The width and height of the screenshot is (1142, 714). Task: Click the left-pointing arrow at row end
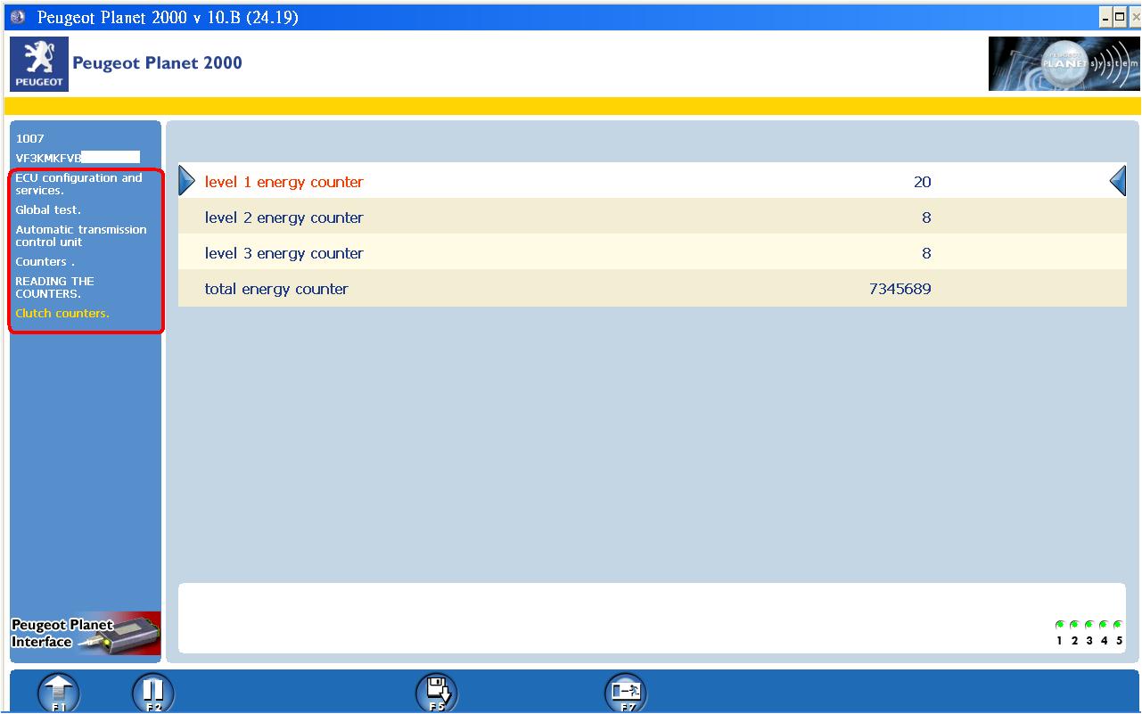click(1118, 181)
